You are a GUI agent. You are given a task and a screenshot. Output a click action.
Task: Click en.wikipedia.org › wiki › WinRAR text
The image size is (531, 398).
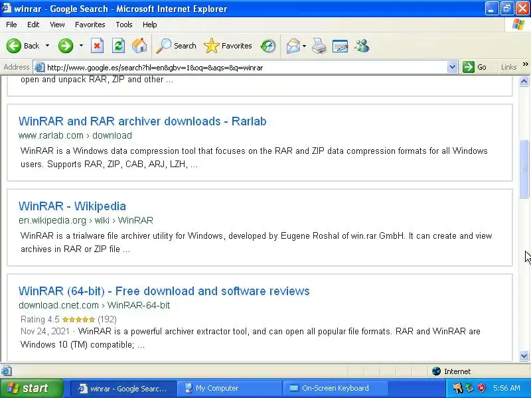point(86,220)
